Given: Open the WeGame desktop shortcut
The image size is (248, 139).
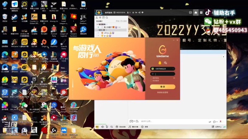Looking at the screenshot, I should 15,43.
